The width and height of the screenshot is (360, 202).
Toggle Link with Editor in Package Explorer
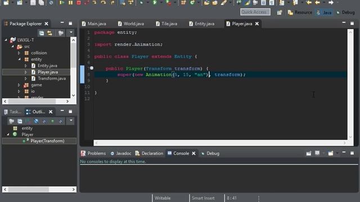(50, 33)
